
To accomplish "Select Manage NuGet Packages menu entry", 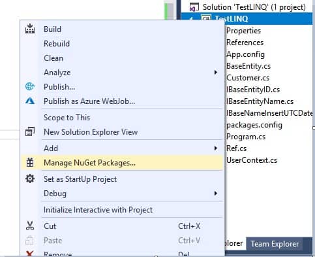I will coord(122,163).
